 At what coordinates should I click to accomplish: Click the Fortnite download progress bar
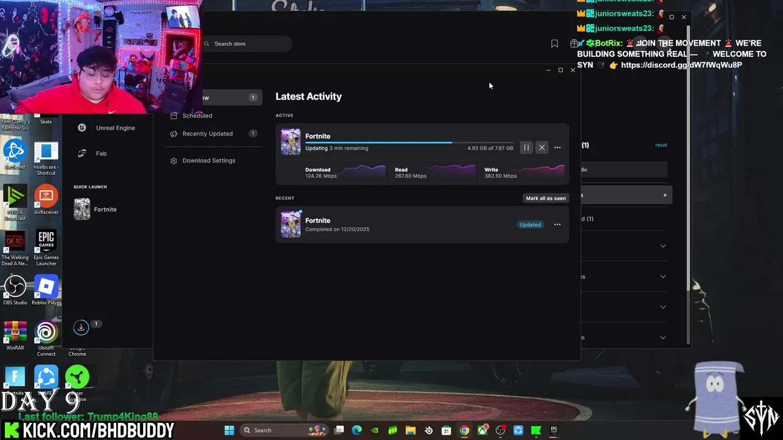pos(409,142)
